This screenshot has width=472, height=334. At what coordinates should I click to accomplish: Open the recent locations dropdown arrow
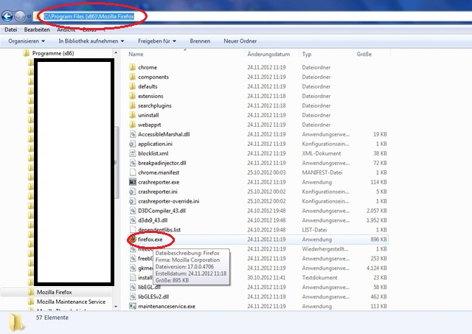pos(29,16)
